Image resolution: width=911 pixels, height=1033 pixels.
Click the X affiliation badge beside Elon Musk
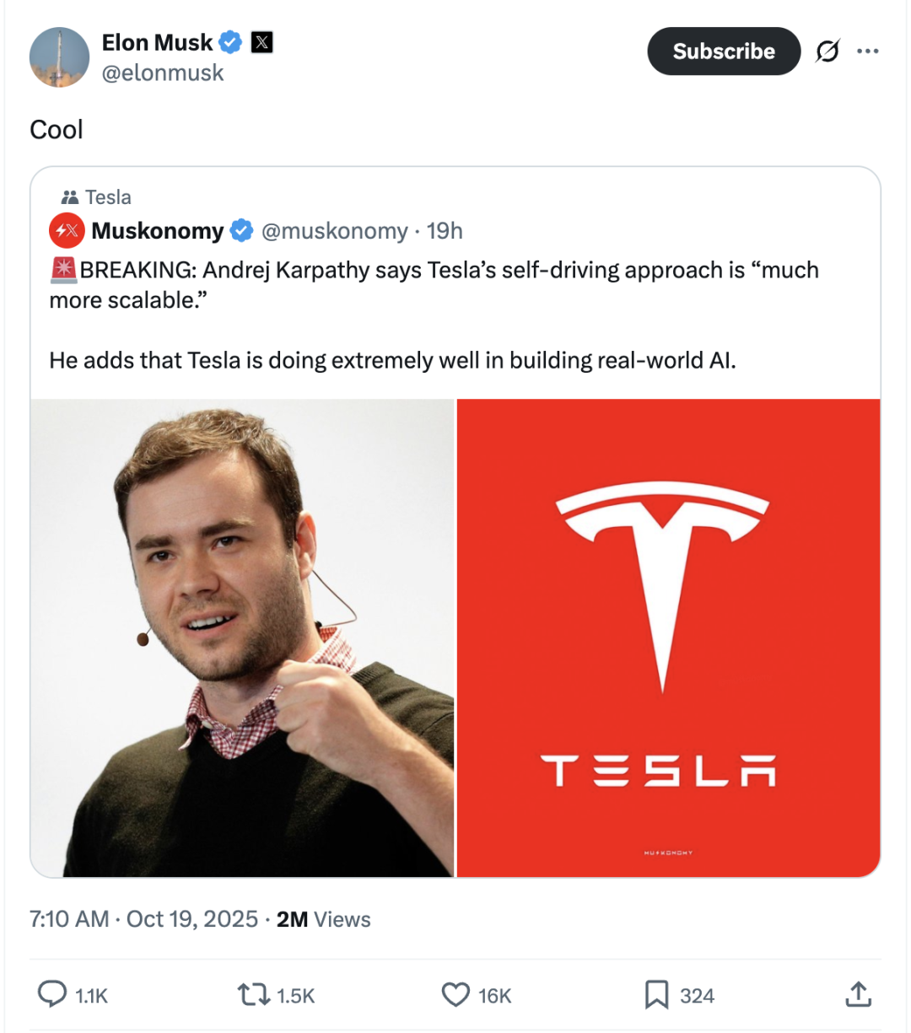pyautogui.click(x=262, y=42)
